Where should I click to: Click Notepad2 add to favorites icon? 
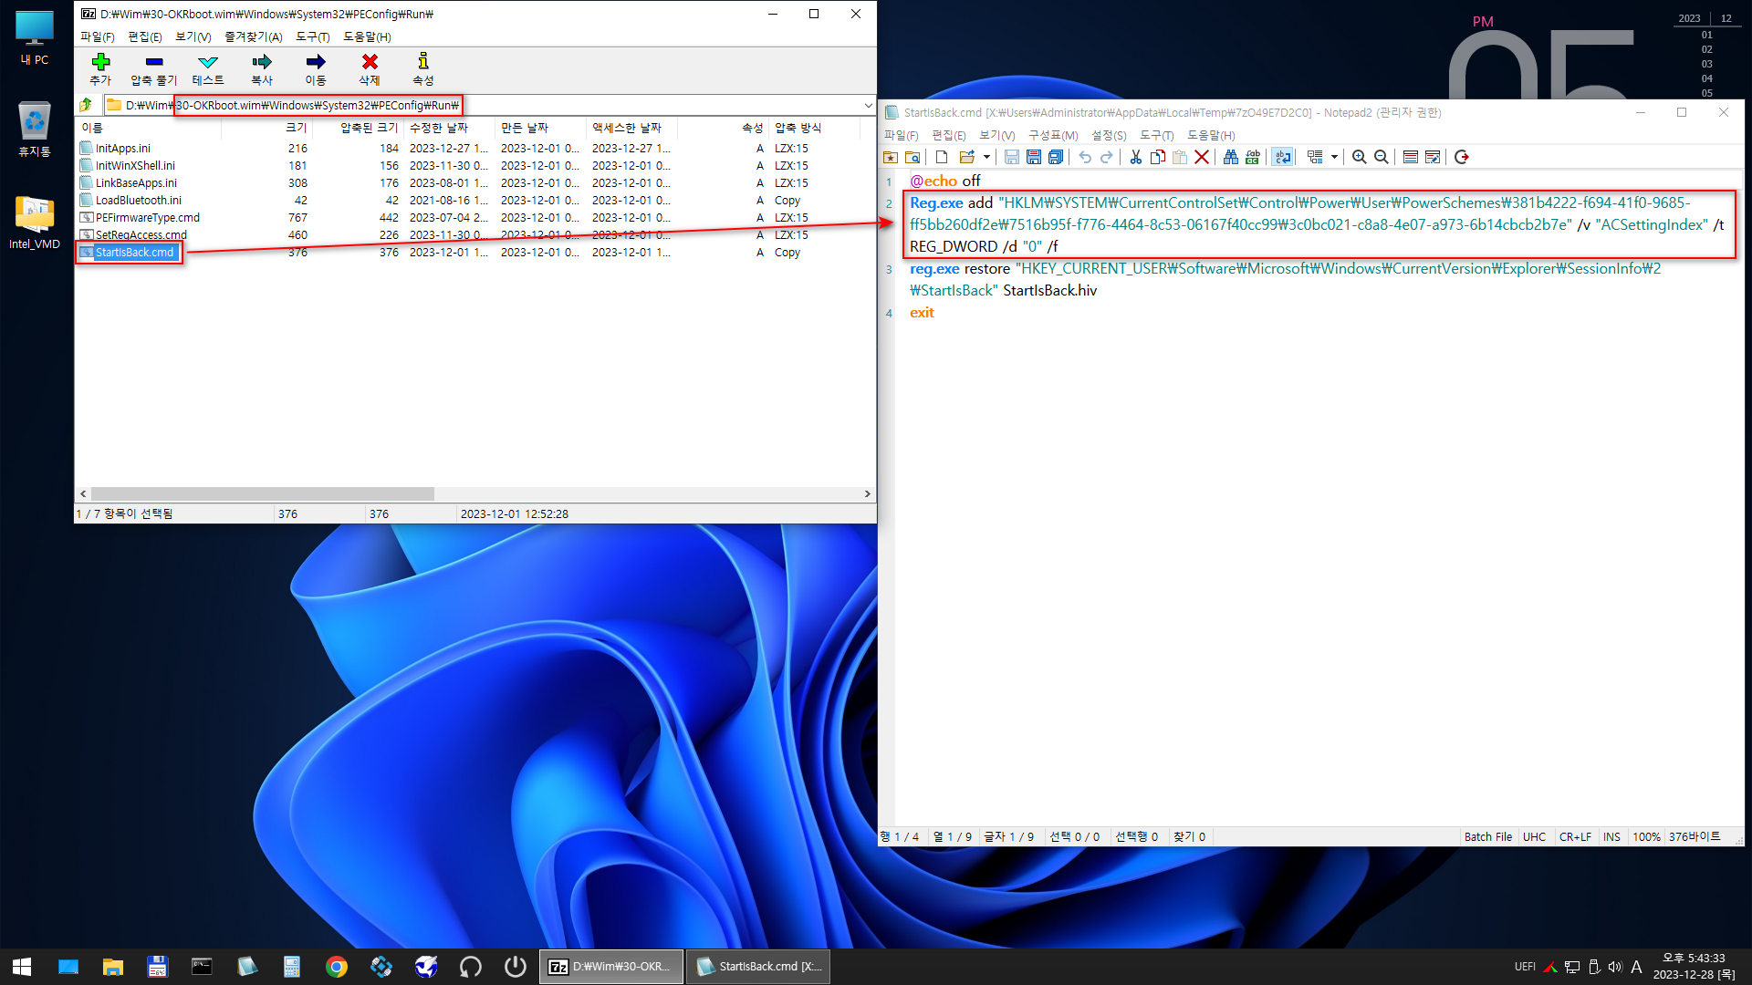click(891, 157)
